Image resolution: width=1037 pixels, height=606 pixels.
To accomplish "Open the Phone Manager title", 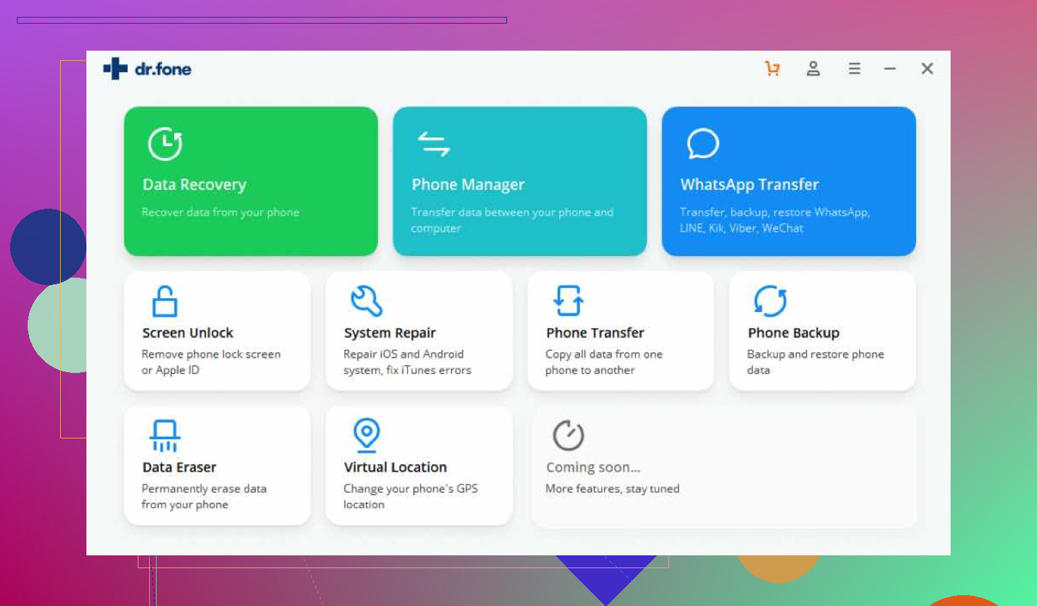I will point(468,184).
